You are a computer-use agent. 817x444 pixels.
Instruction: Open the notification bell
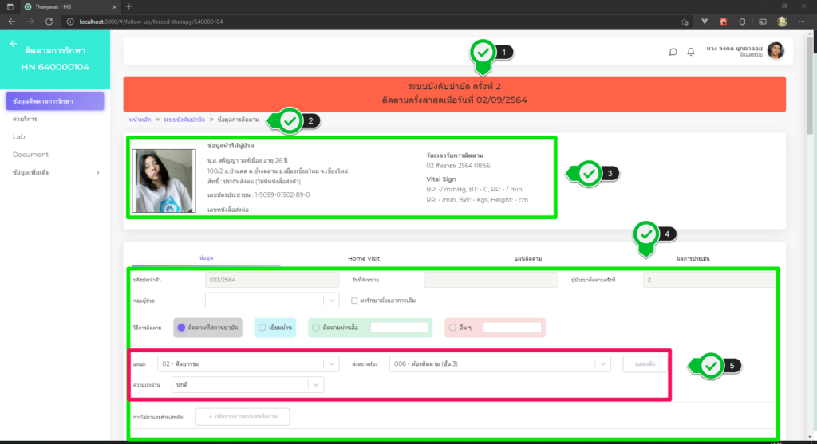tap(691, 52)
